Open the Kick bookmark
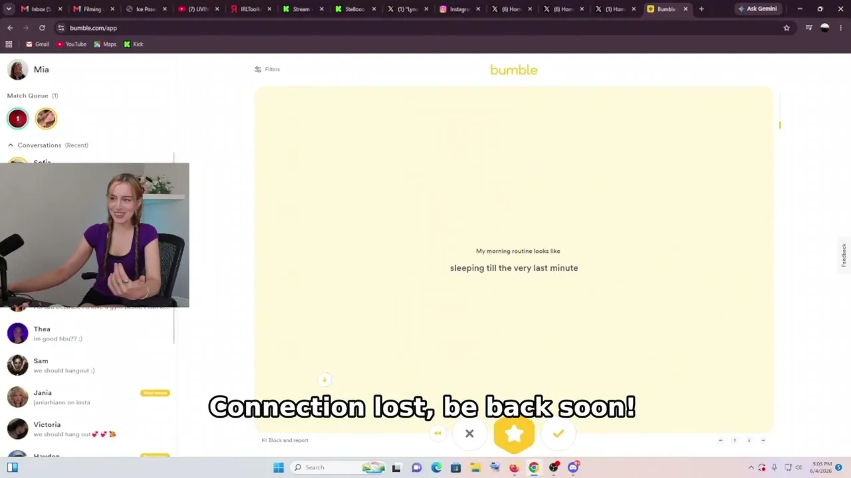This screenshot has width=851, height=478. pos(134,44)
